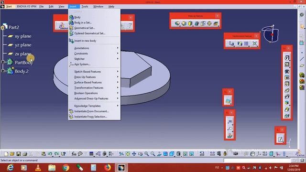Click the Thread/Tap icon in Dress-Up toolbar

[x=209, y=23]
